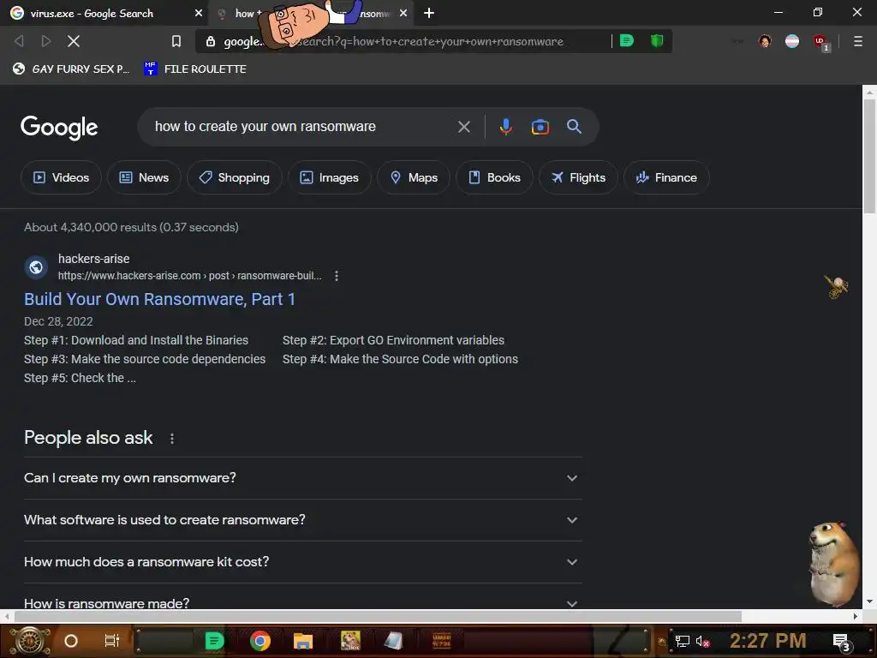Open the profile avatar extension icon

(765, 41)
